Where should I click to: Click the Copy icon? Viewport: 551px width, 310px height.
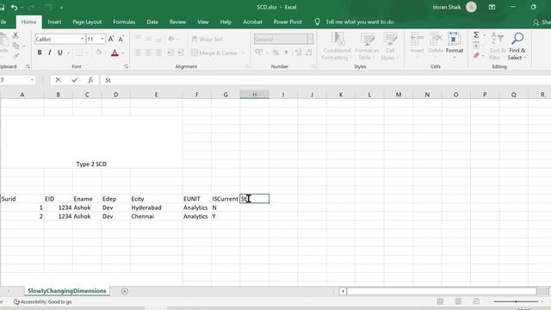coord(15,46)
